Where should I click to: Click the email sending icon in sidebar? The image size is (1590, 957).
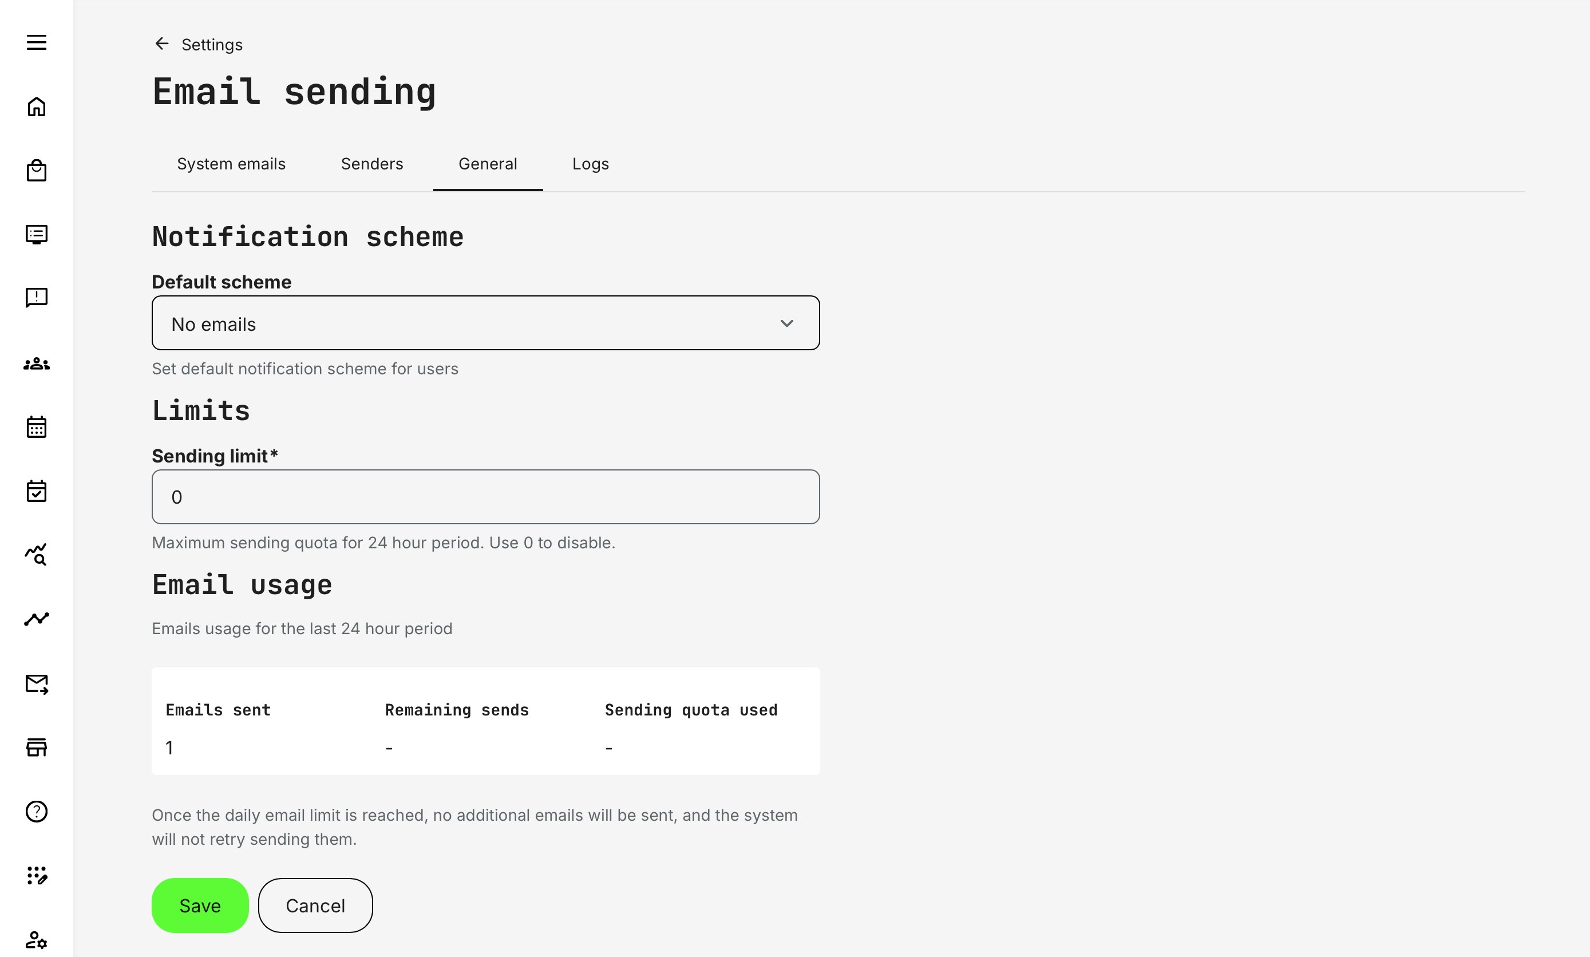[x=37, y=684]
